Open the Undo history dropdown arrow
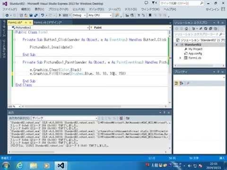Viewport: 227px width, 170px height. click(x=46, y=16)
